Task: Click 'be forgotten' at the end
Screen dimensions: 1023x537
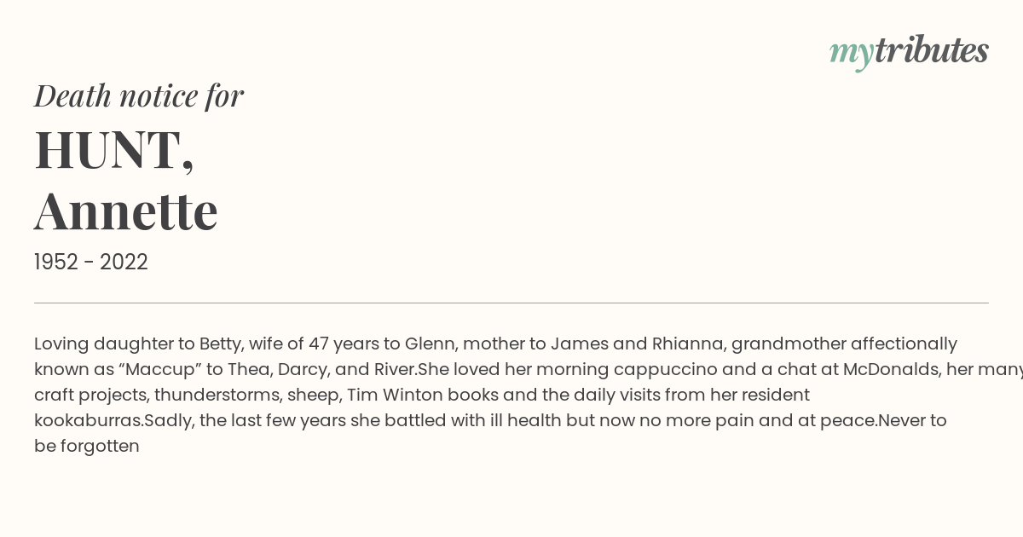Action: pyautogui.click(x=87, y=446)
